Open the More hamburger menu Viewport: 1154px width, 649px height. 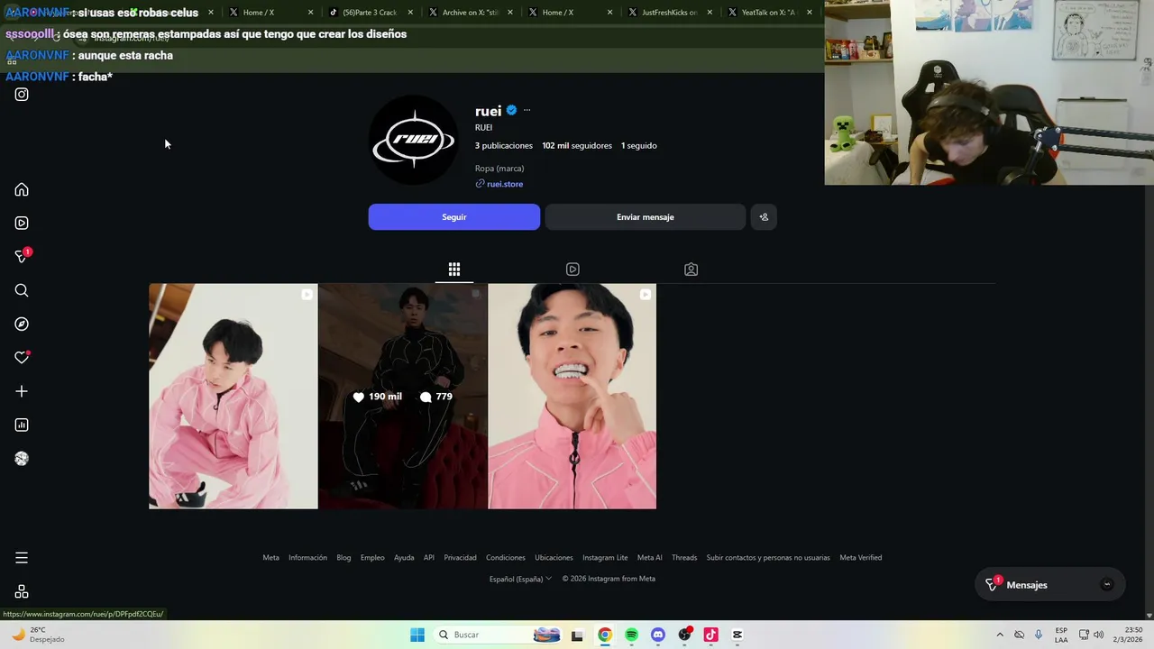[x=22, y=558]
